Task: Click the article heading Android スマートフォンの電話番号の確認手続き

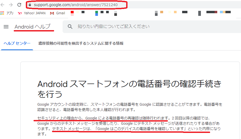Action: [129, 89]
